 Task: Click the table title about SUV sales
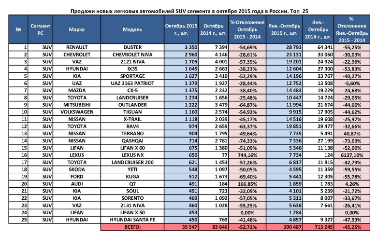point(188,11)
